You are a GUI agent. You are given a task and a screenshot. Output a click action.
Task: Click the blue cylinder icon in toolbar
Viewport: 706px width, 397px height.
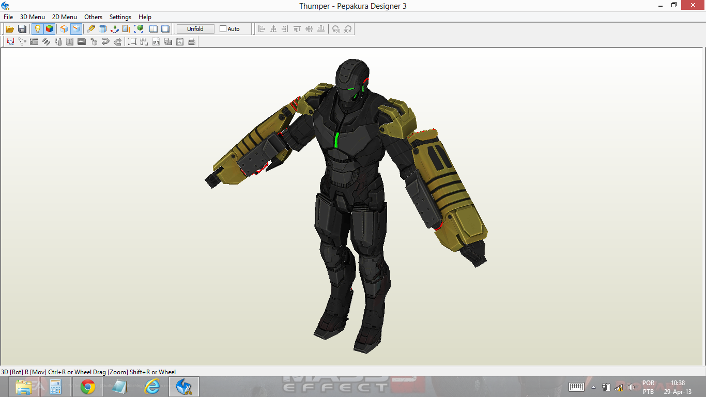coord(103,29)
